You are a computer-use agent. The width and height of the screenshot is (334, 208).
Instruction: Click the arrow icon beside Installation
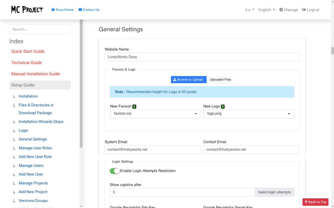(x=14, y=97)
